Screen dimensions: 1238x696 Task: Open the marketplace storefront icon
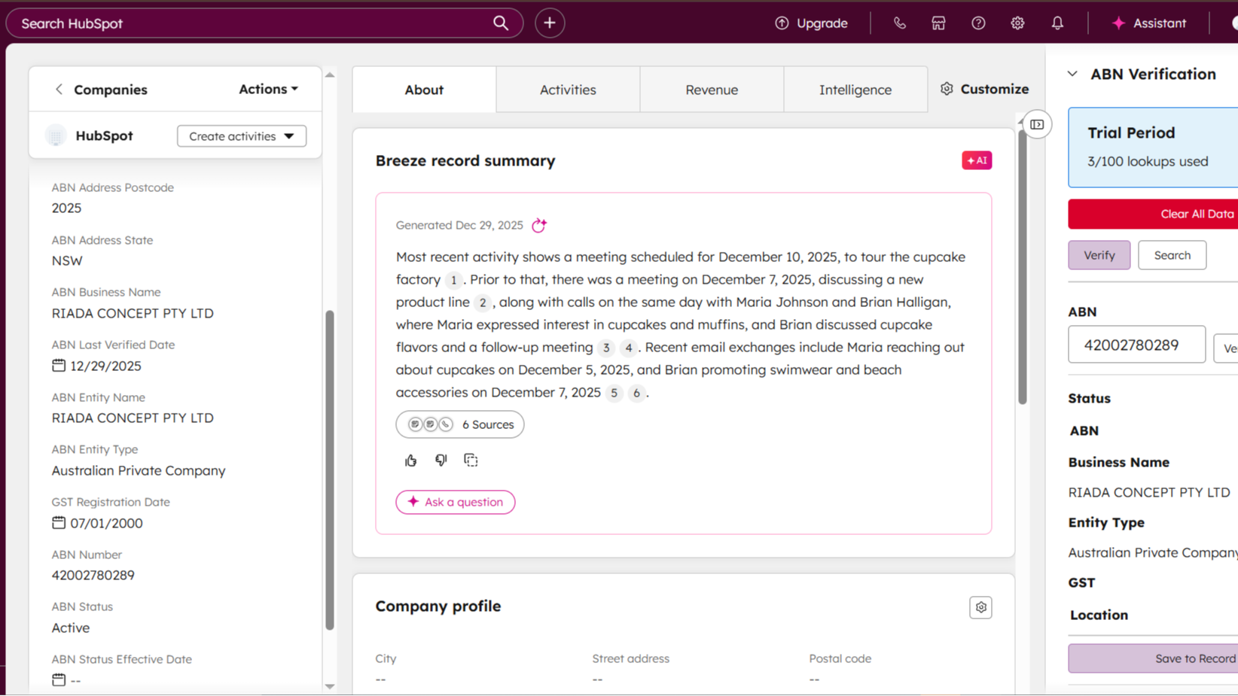pyautogui.click(x=938, y=23)
